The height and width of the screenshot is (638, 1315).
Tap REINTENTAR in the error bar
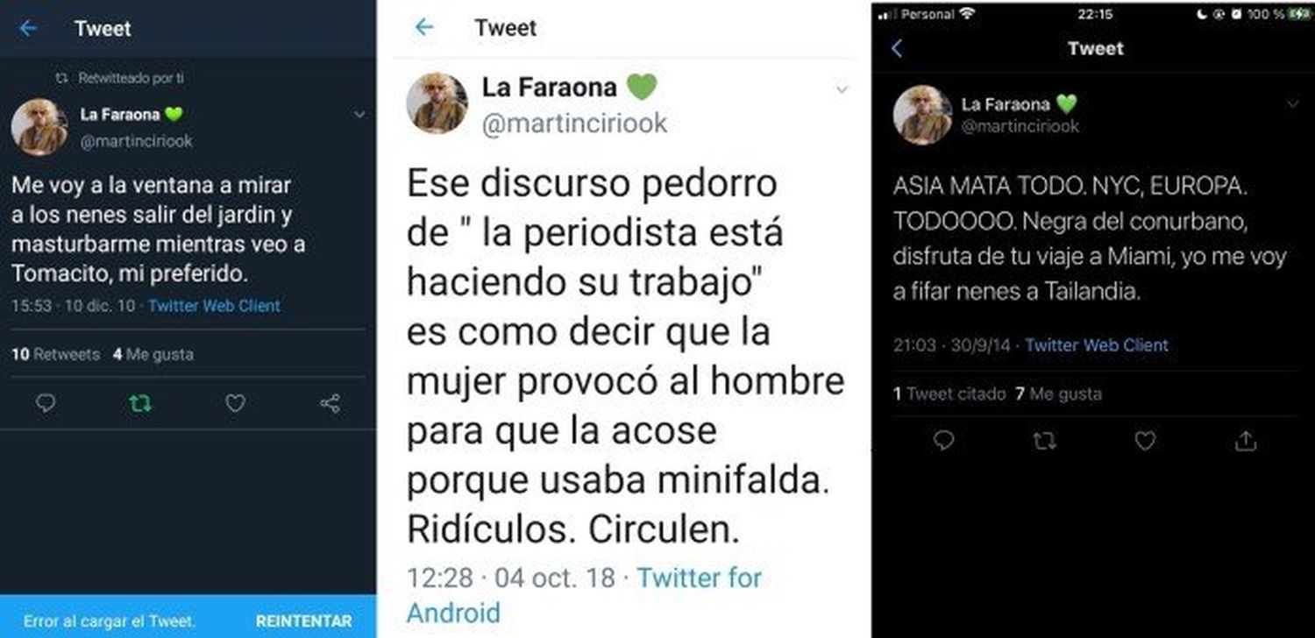pos(304,621)
